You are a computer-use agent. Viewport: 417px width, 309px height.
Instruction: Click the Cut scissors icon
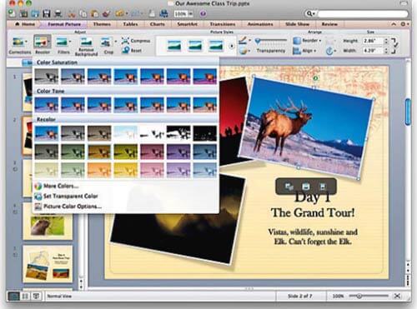click(x=72, y=13)
